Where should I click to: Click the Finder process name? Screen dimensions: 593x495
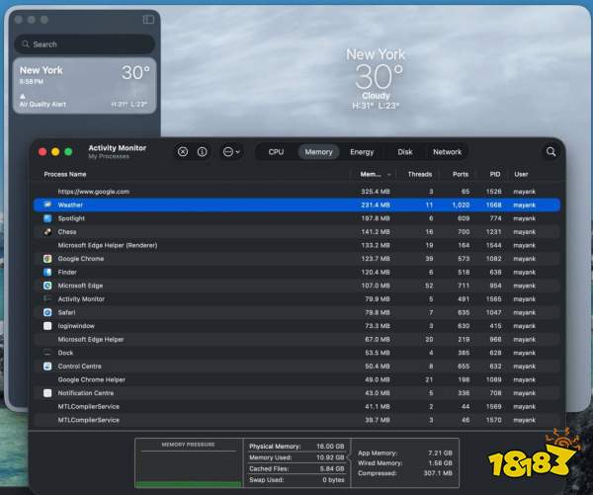click(67, 273)
